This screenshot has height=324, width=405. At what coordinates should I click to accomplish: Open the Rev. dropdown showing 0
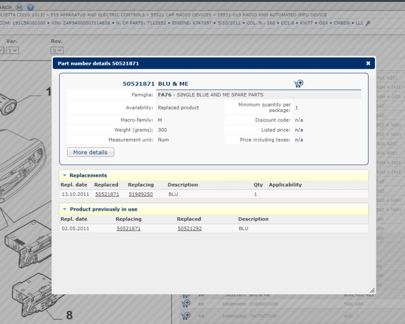tap(57, 51)
